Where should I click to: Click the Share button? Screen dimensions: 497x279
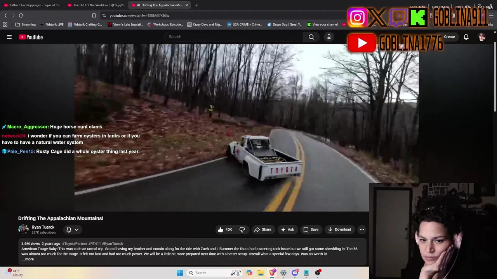tap(262, 229)
